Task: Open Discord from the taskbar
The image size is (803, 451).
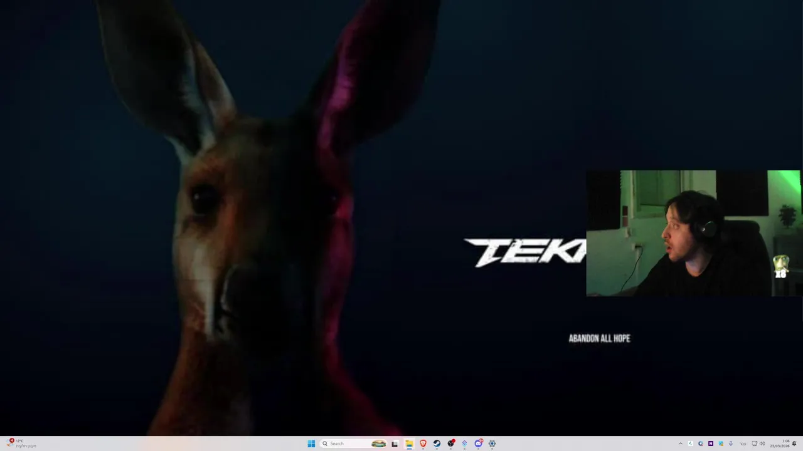Action: 478,443
